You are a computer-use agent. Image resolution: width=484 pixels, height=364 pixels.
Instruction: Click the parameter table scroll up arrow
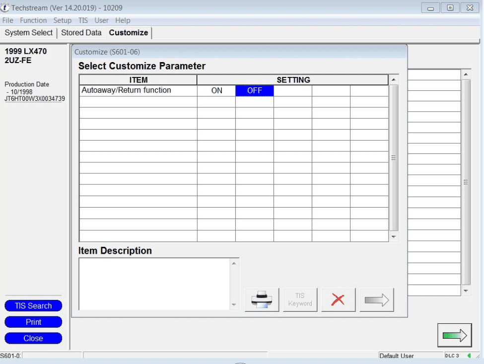click(394, 79)
